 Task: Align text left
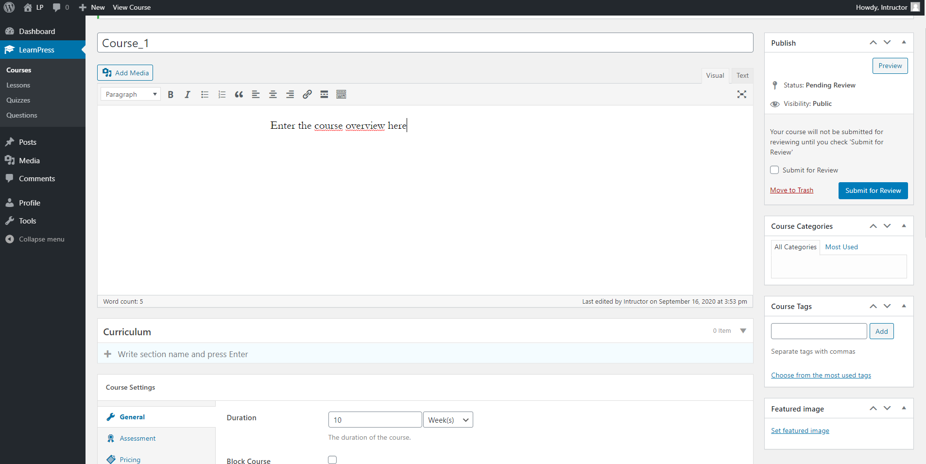(x=256, y=95)
